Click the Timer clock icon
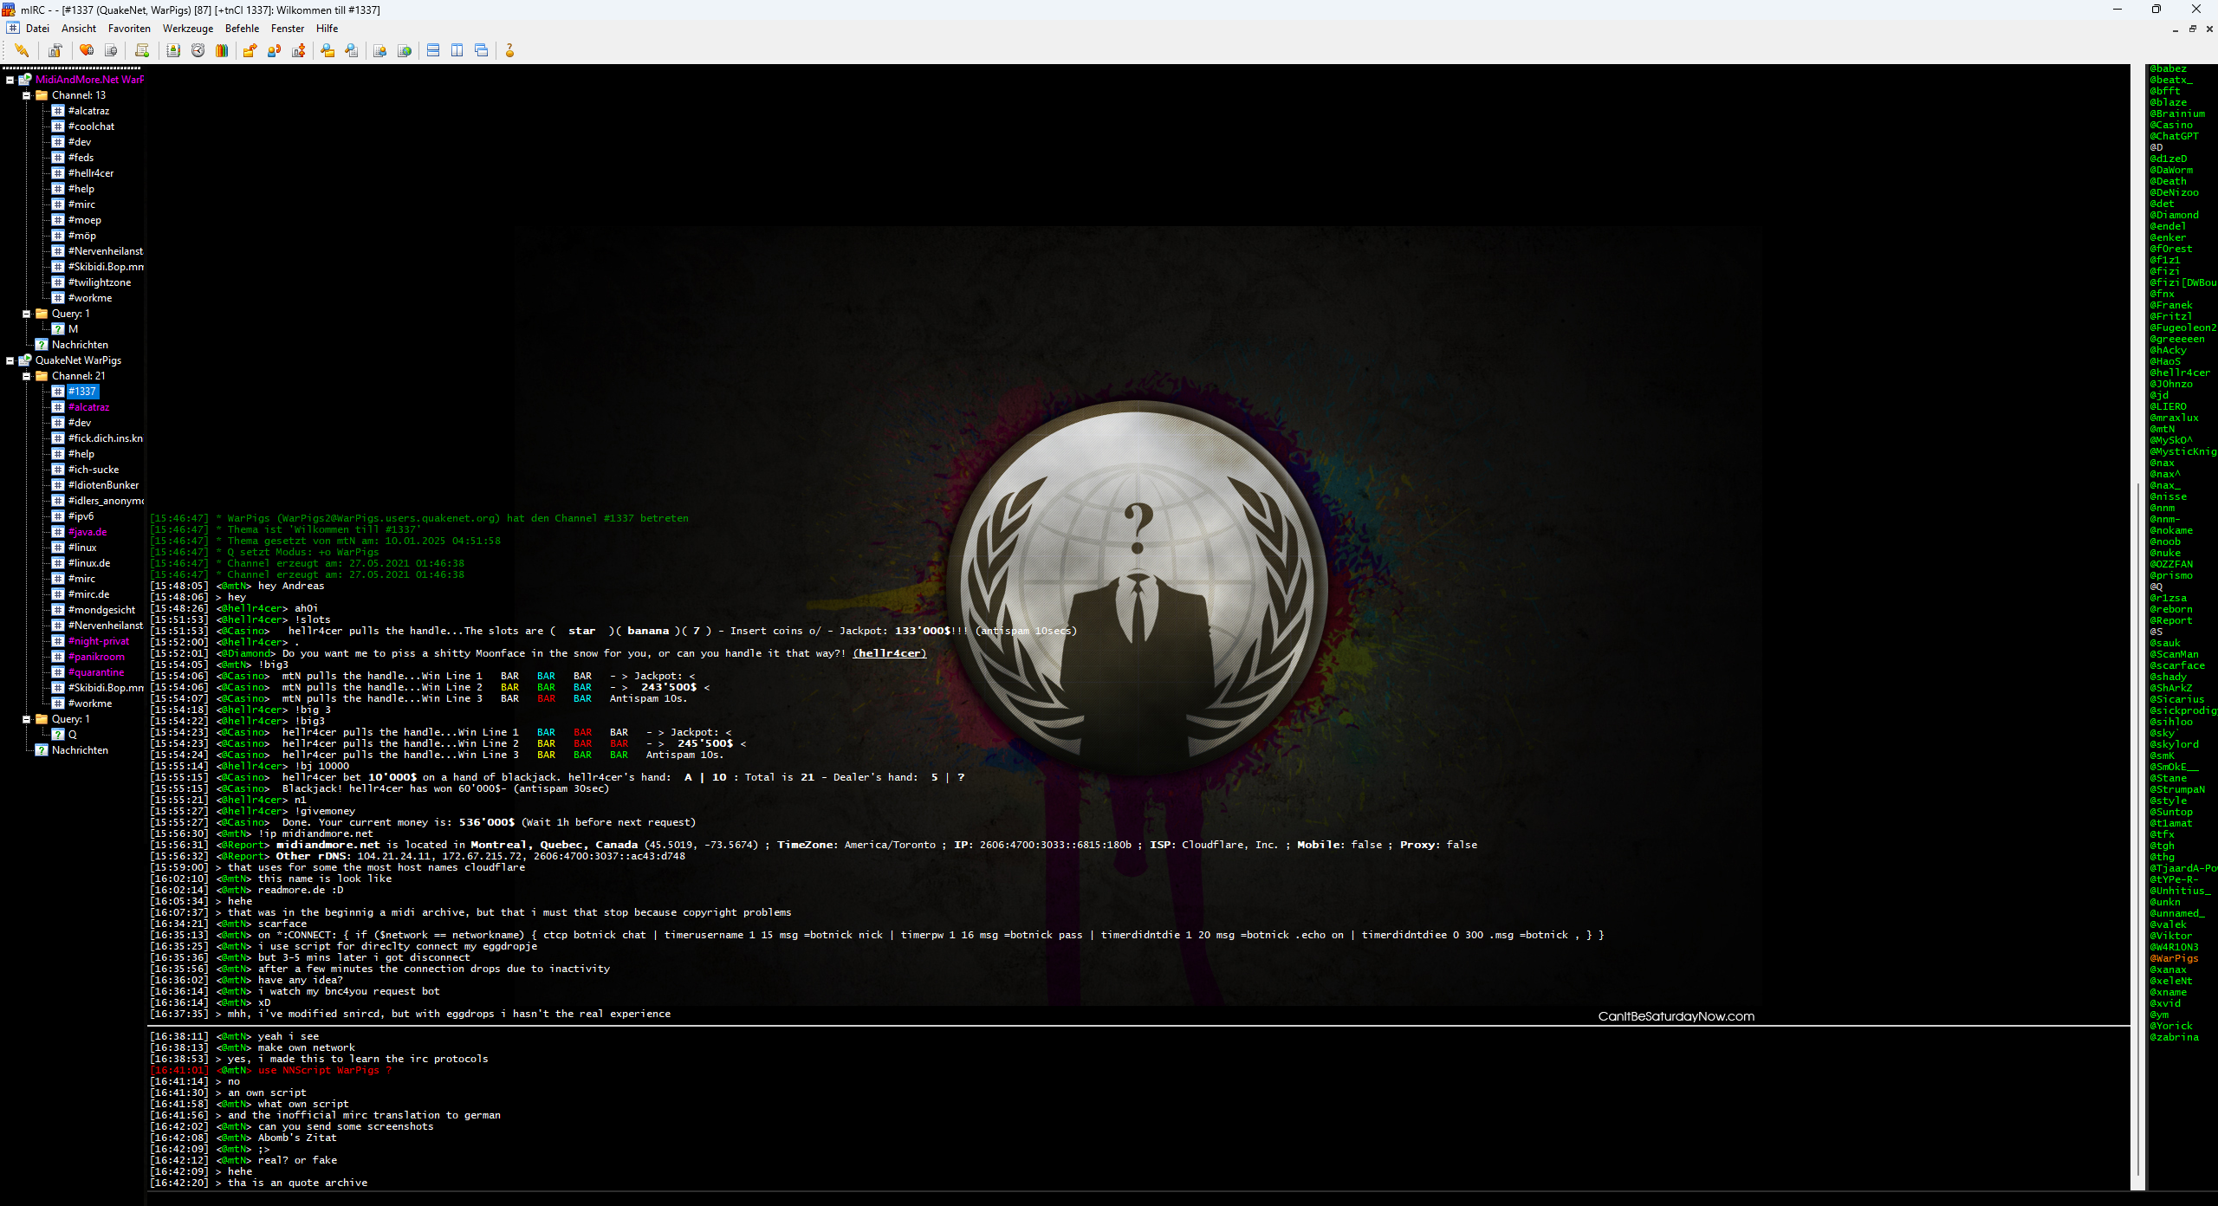2218x1206 pixels. [x=198, y=50]
